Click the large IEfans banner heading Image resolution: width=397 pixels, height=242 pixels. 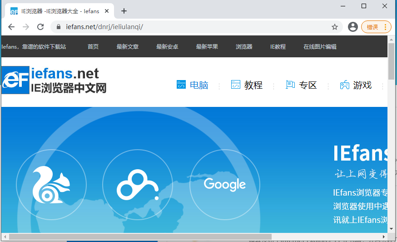[360, 153]
